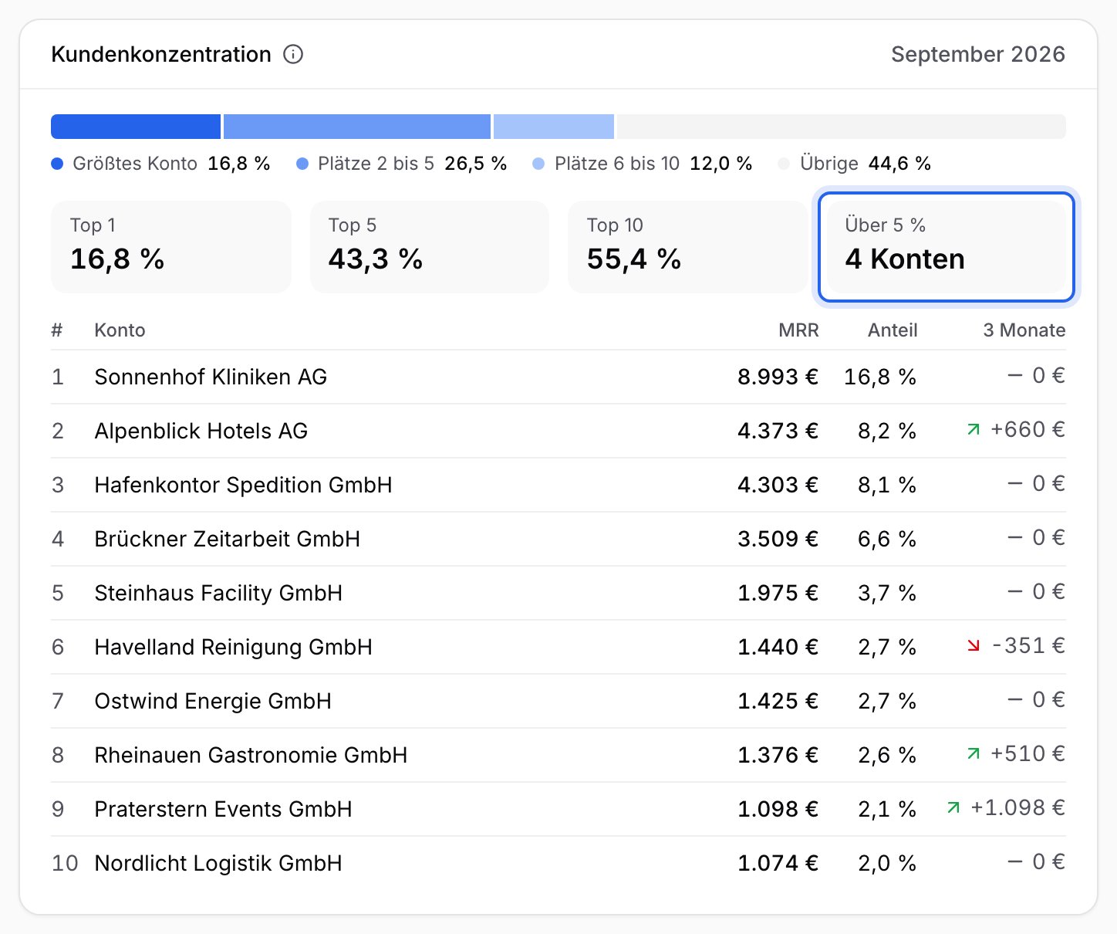Select the Top 5 stat card
Image resolution: width=1117 pixels, height=934 pixels.
click(429, 247)
